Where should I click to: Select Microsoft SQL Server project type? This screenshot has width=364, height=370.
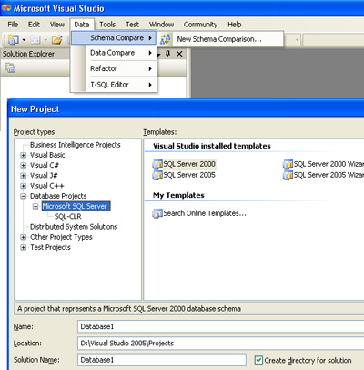[76, 206]
